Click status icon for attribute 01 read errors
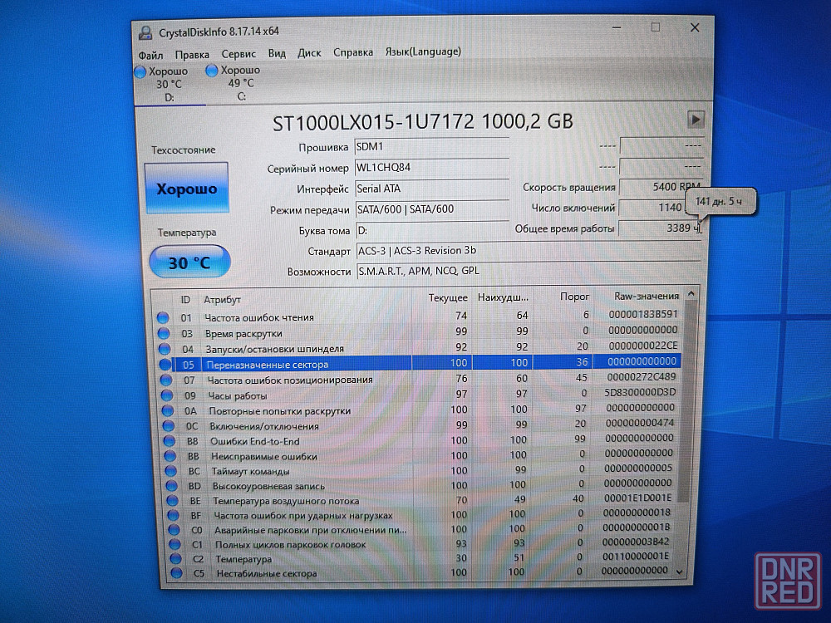831x623 pixels. pos(163,317)
